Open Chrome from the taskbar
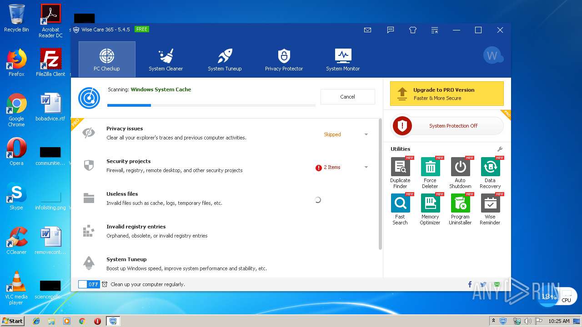The height and width of the screenshot is (327, 582). [82, 321]
